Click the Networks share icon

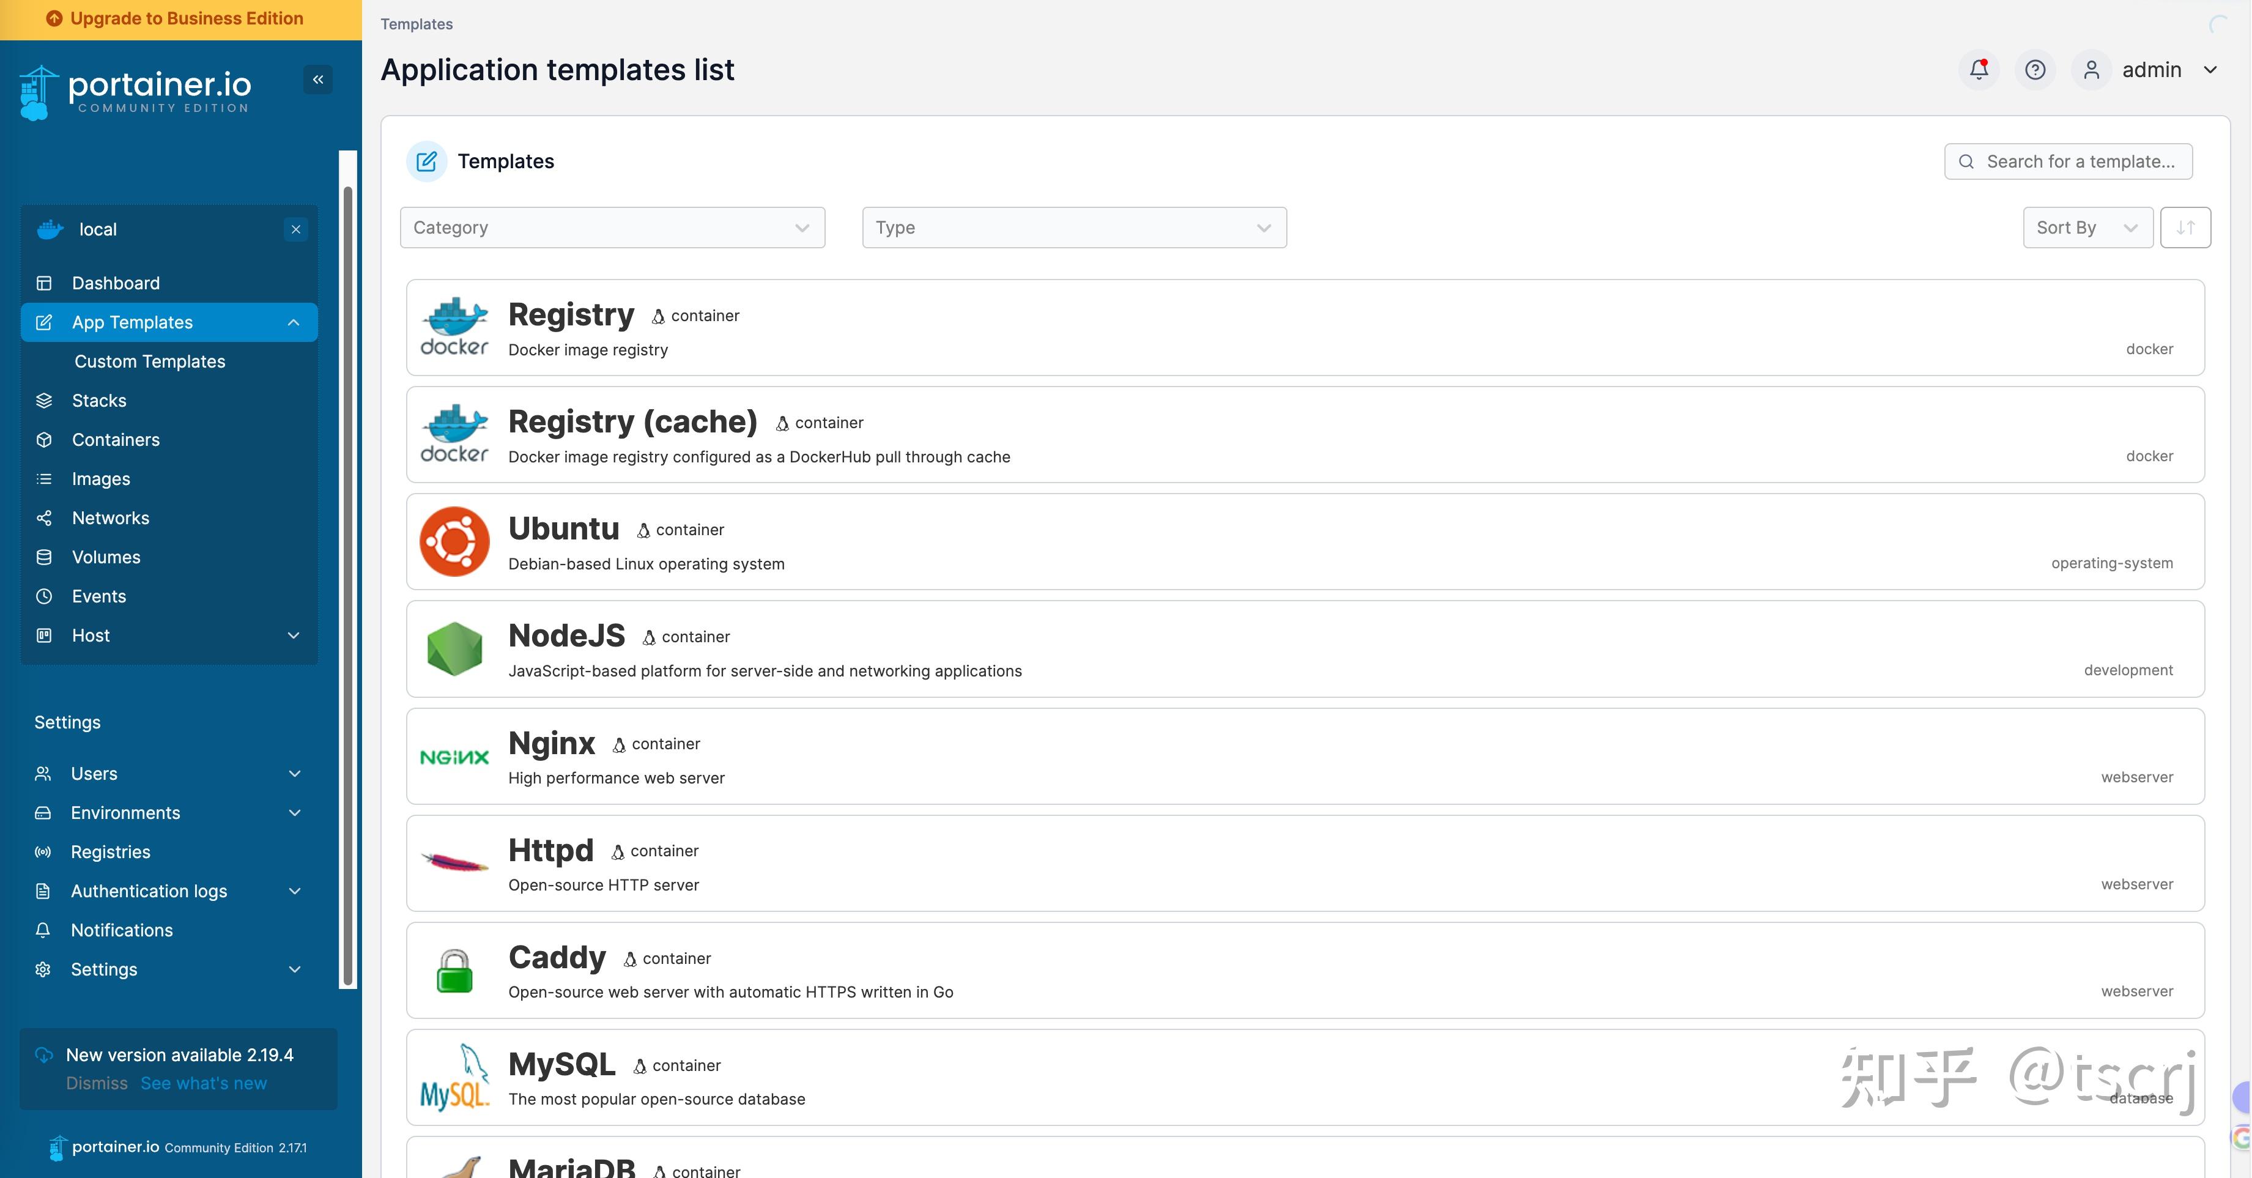point(43,517)
